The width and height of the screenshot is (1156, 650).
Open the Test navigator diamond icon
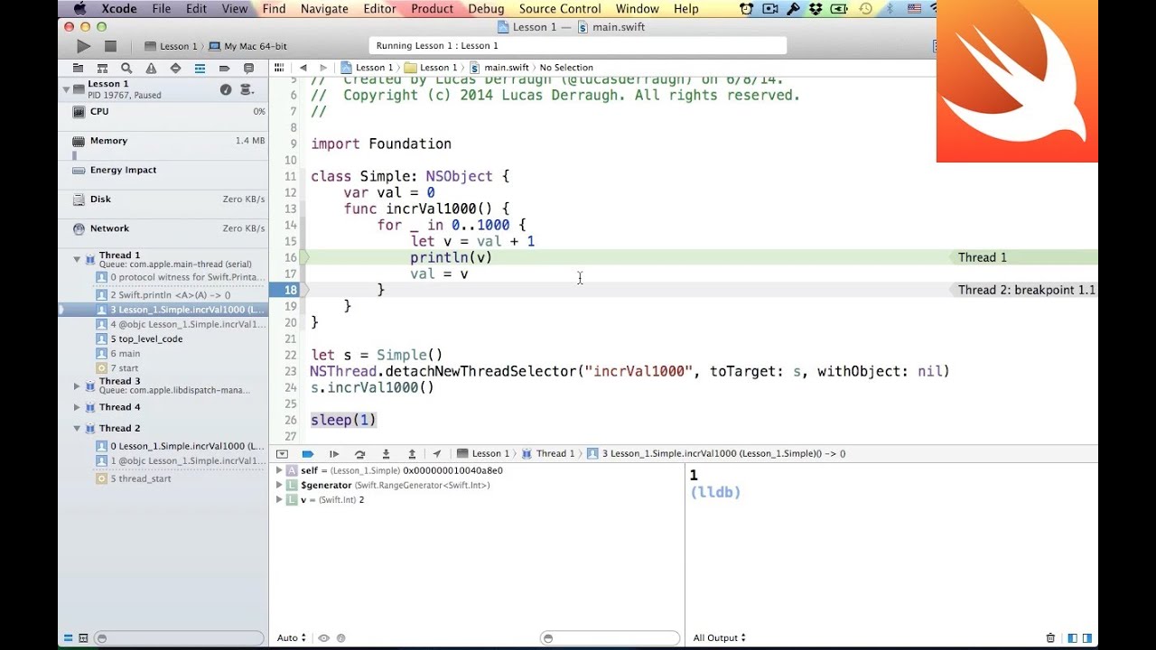175,68
